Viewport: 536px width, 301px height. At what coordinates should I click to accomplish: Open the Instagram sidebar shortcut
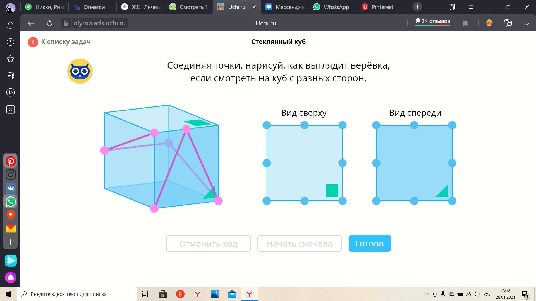[11, 175]
